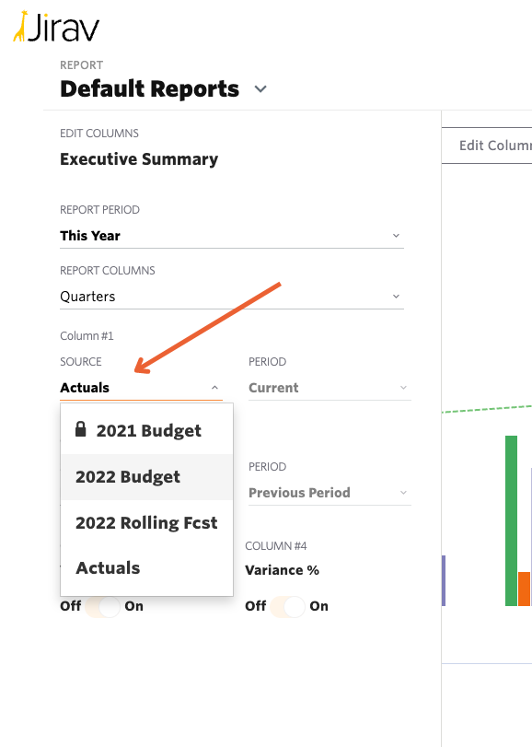Toggle the Column #3 switch to On
This screenshot has height=747, width=532.
tap(104, 606)
